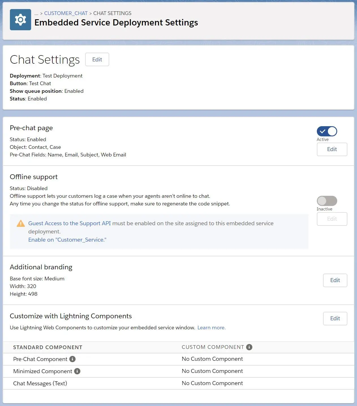Click Object: Contact, Case text
Screen dimensions: 357x406
[x=35, y=147]
